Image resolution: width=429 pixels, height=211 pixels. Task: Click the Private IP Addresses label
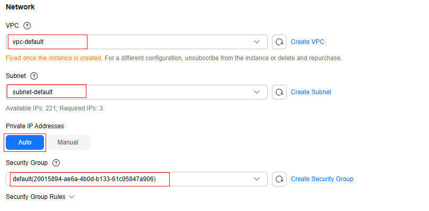(35, 126)
